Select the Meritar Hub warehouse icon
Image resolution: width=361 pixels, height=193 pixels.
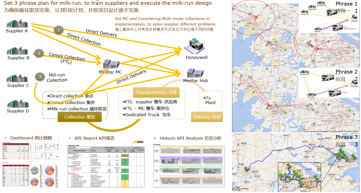pos(195,73)
